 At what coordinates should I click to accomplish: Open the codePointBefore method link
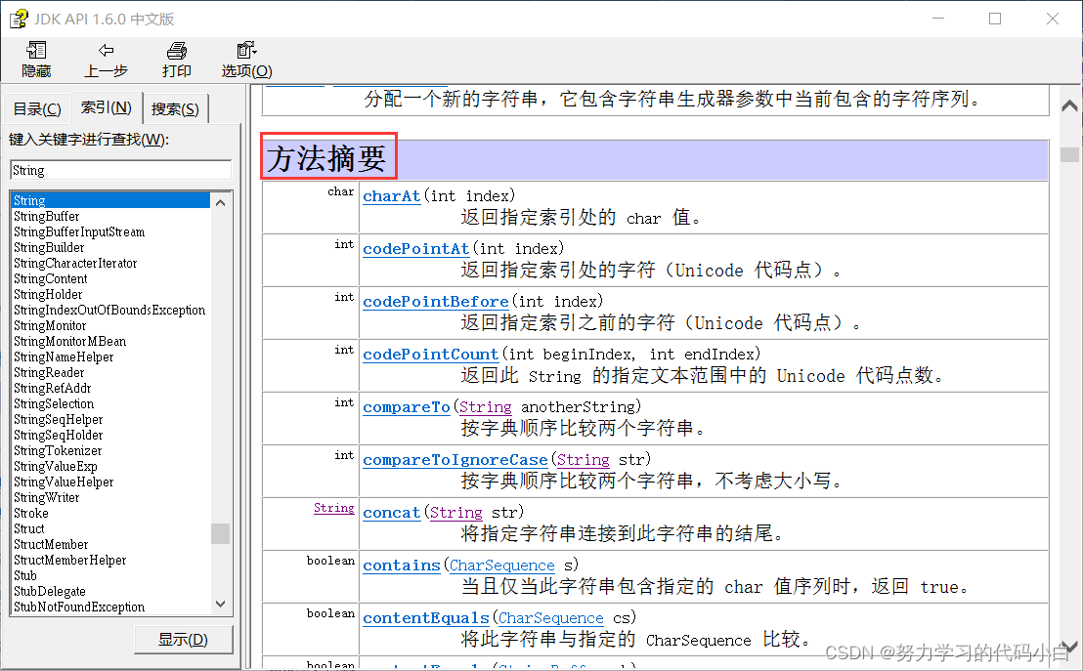click(x=436, y=302)
